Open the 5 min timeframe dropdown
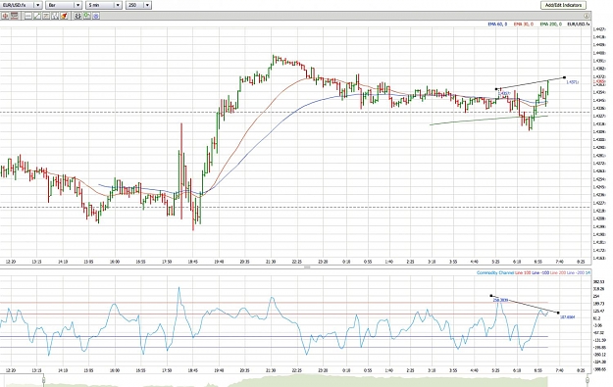Image resolution: width=613 pixels, height=387 pixels. click(104, 5)
